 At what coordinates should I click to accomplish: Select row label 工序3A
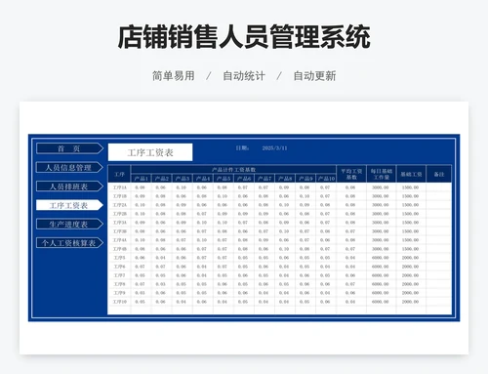click(119, 223)
